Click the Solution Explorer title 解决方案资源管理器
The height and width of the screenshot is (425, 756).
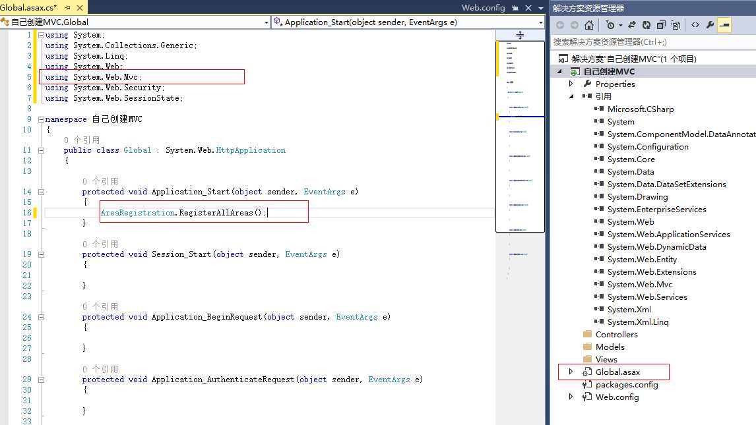(588, 8)
